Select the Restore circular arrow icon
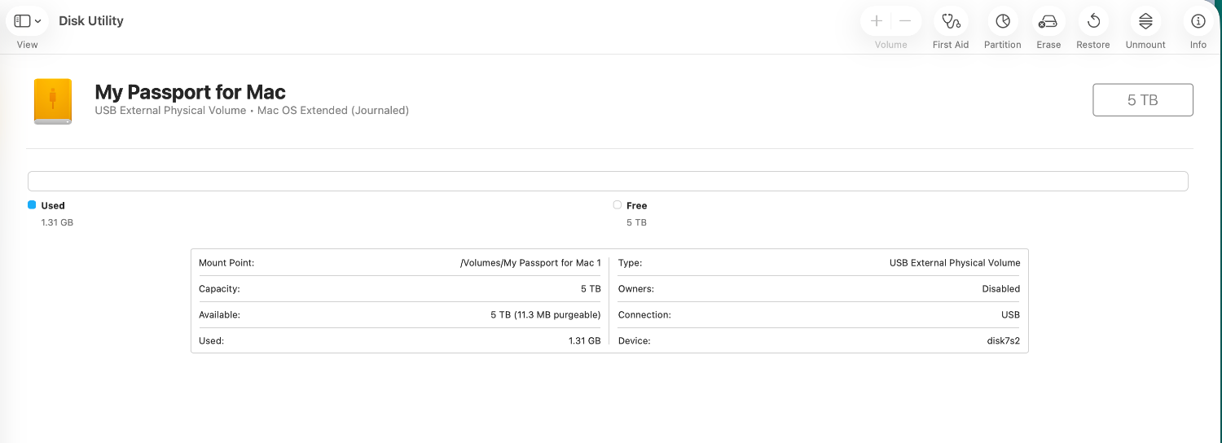 tap(1093, 21)
